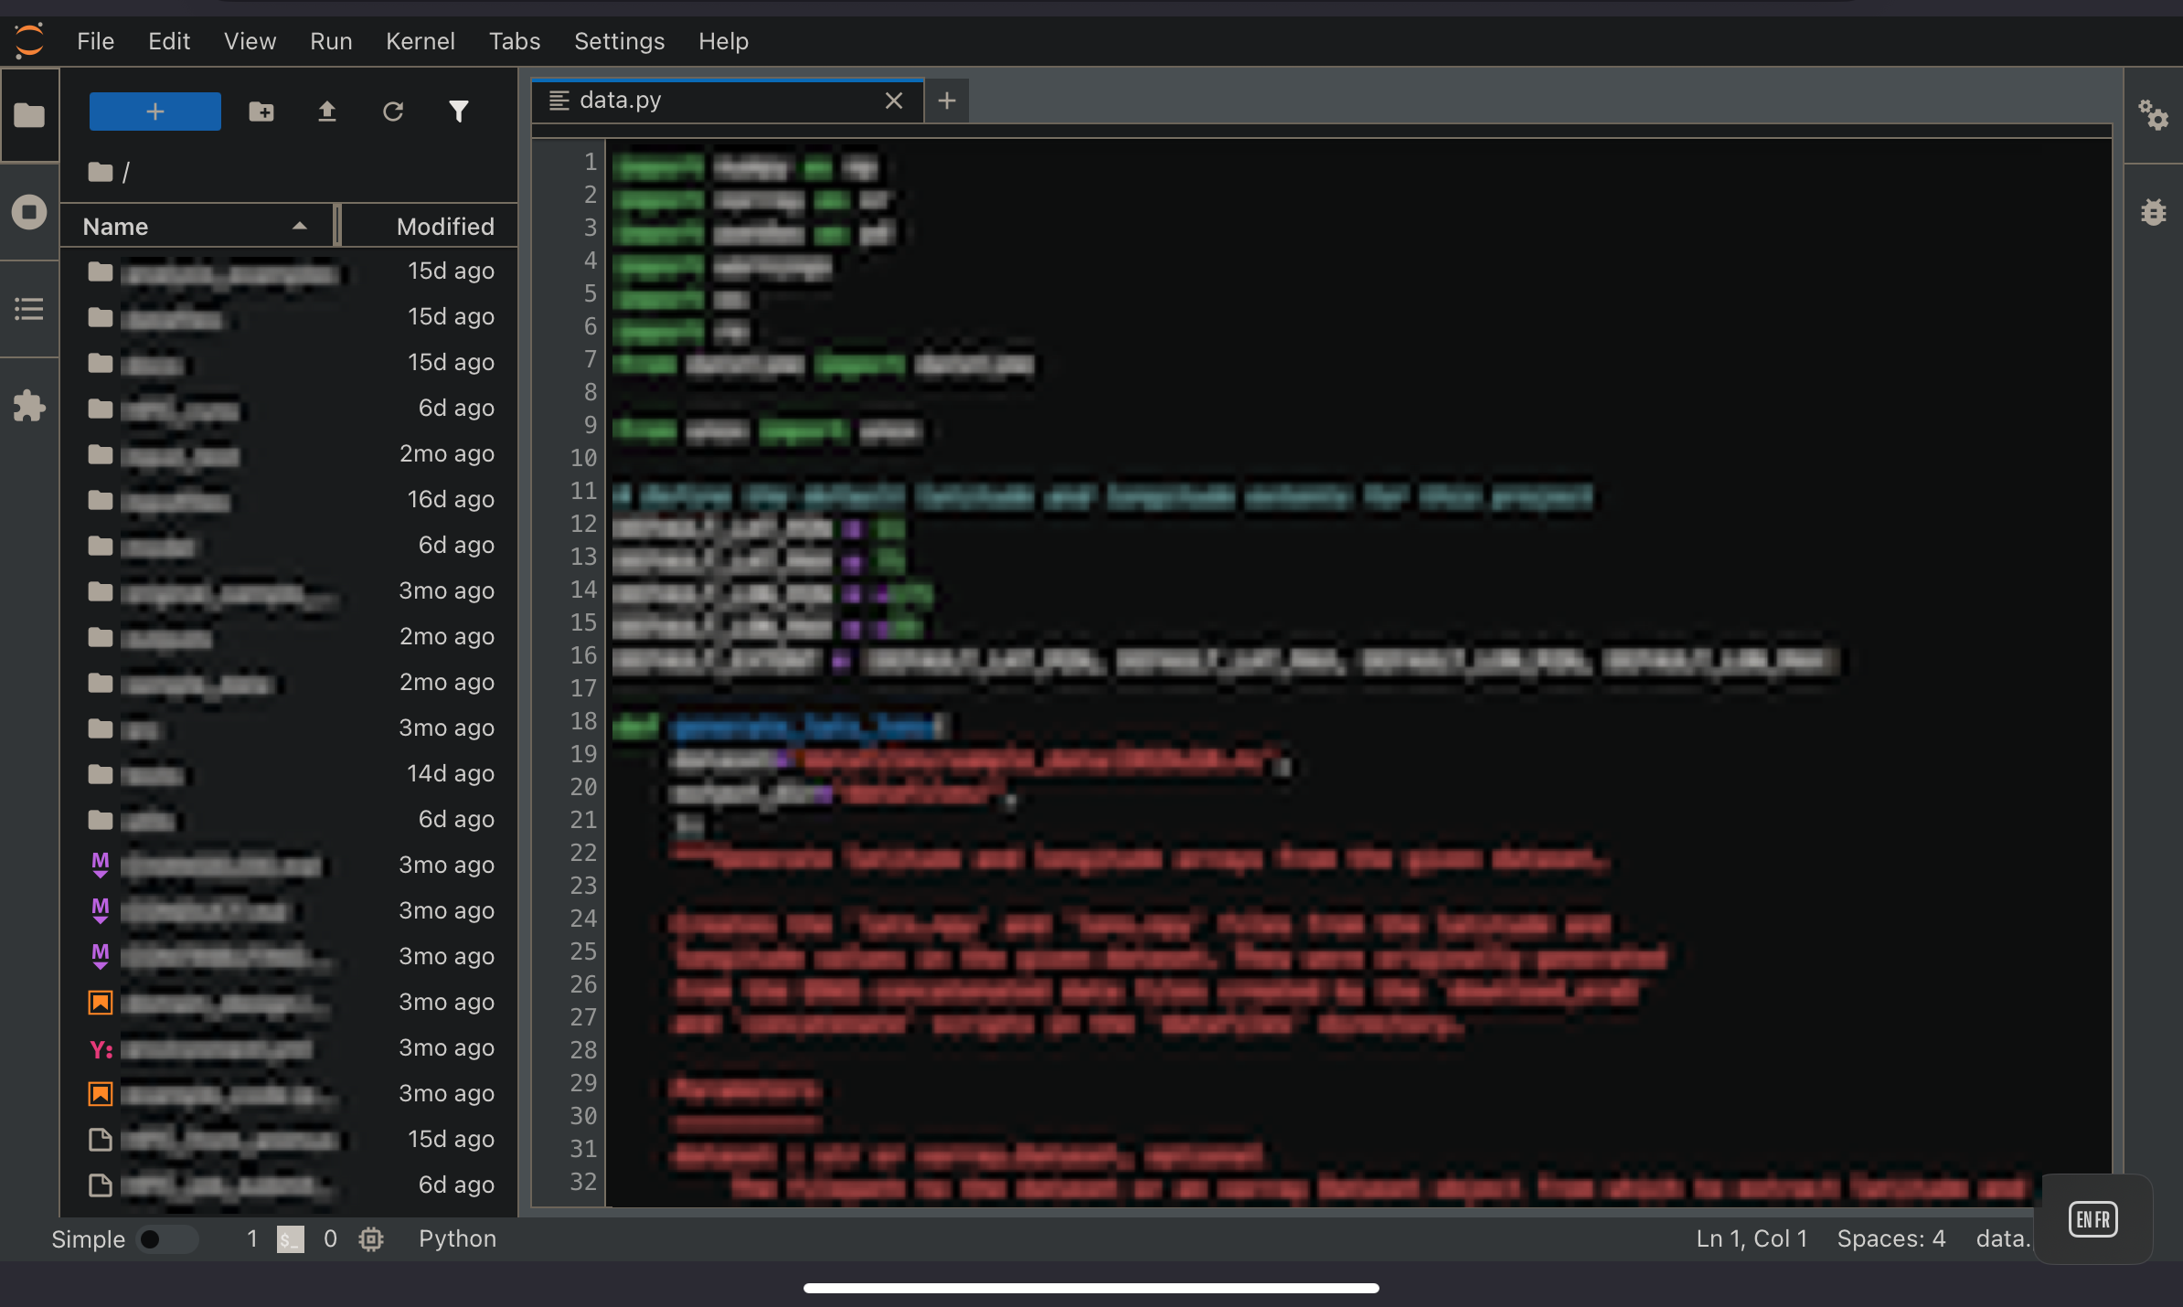Go to root folder breadcrumb
Screen dimensions: 2183x1307
(101, 172)
